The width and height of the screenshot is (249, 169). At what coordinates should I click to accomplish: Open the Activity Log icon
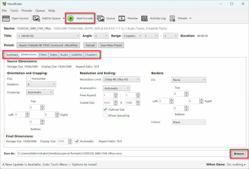pyautogui.click(x=144, y=18)
